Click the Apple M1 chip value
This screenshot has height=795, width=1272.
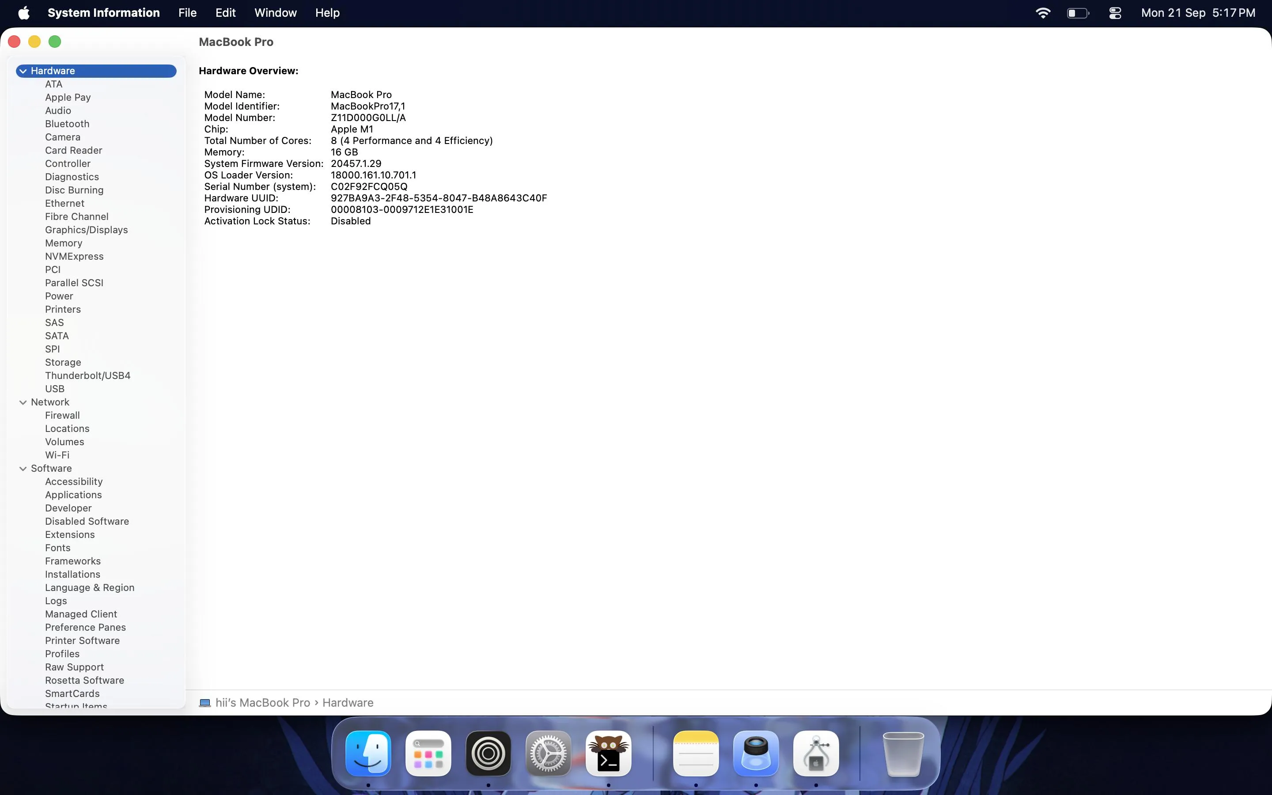coord(352,129)
